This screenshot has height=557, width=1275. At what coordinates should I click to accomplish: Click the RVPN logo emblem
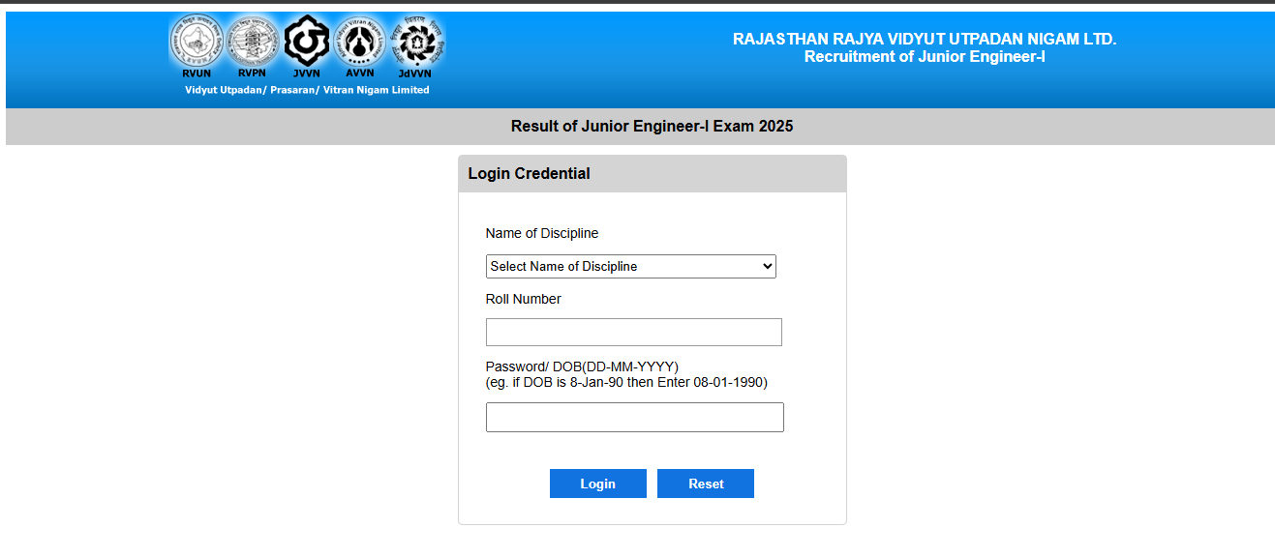point(253,42)
